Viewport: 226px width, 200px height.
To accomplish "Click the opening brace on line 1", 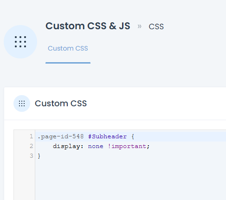I will point(133,136).
